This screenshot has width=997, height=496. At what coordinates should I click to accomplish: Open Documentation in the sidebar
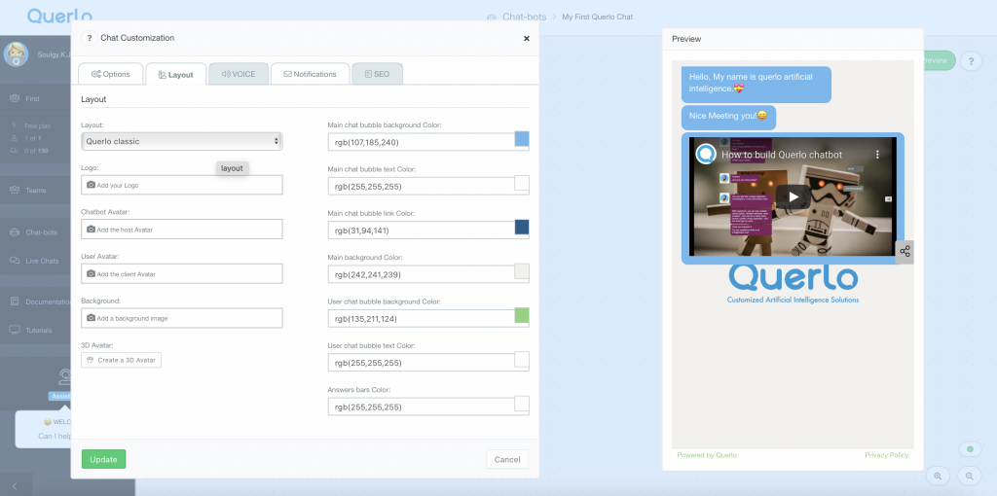click(x=48, y=302)
